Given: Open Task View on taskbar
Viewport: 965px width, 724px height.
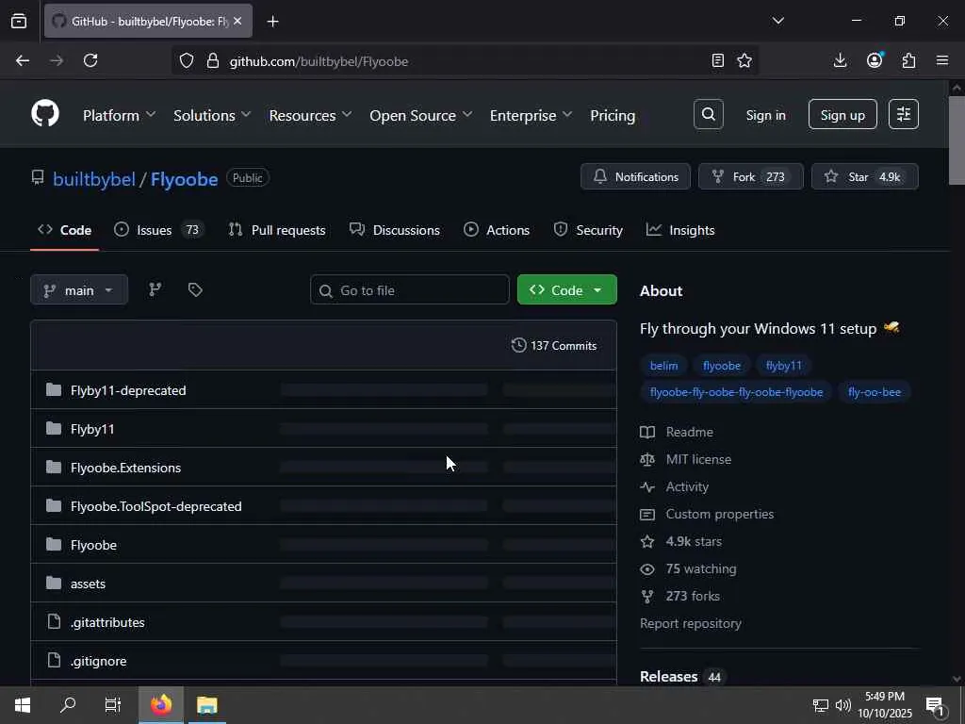Looking at the screenshot, I should click(113, 705).
